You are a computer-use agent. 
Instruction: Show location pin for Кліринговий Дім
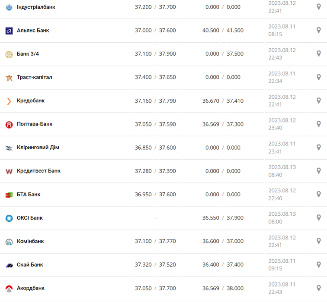(319, 148)
